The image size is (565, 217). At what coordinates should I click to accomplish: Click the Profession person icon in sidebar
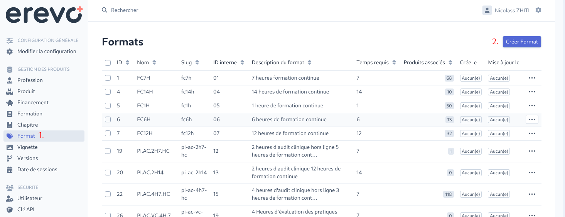coord(10,80)
